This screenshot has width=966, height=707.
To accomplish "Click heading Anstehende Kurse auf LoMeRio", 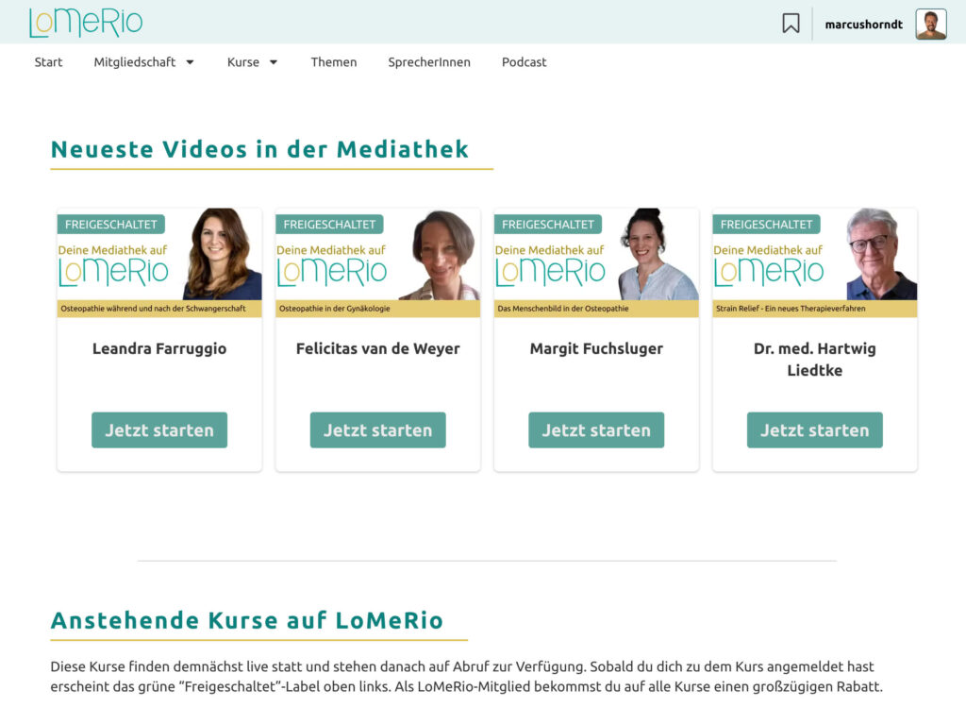I will tap(247, 620).
